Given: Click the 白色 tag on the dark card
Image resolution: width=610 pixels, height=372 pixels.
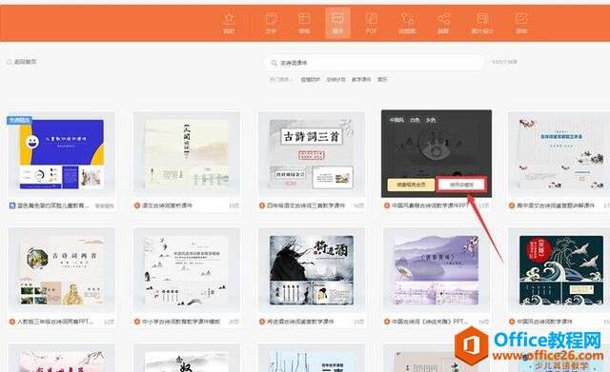Looking at the screenshot, I should click(x=415, y=120).
